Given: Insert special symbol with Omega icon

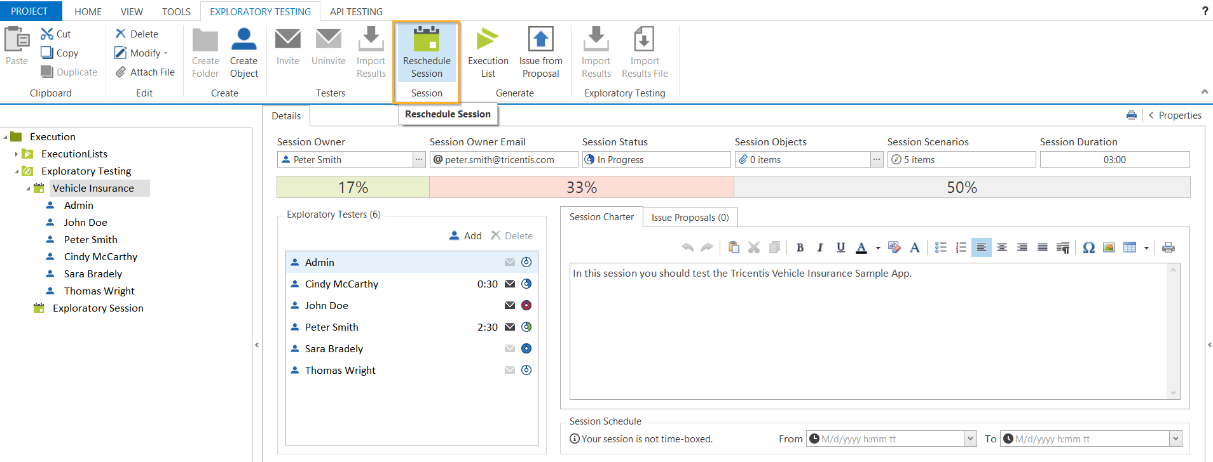Looking at the screenshot, I should pos(1088,247).
